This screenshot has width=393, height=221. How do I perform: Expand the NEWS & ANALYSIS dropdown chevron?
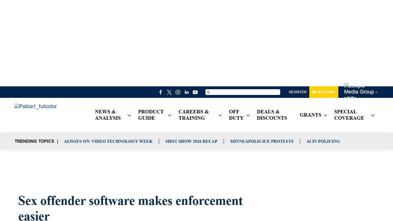pos(129,115)
